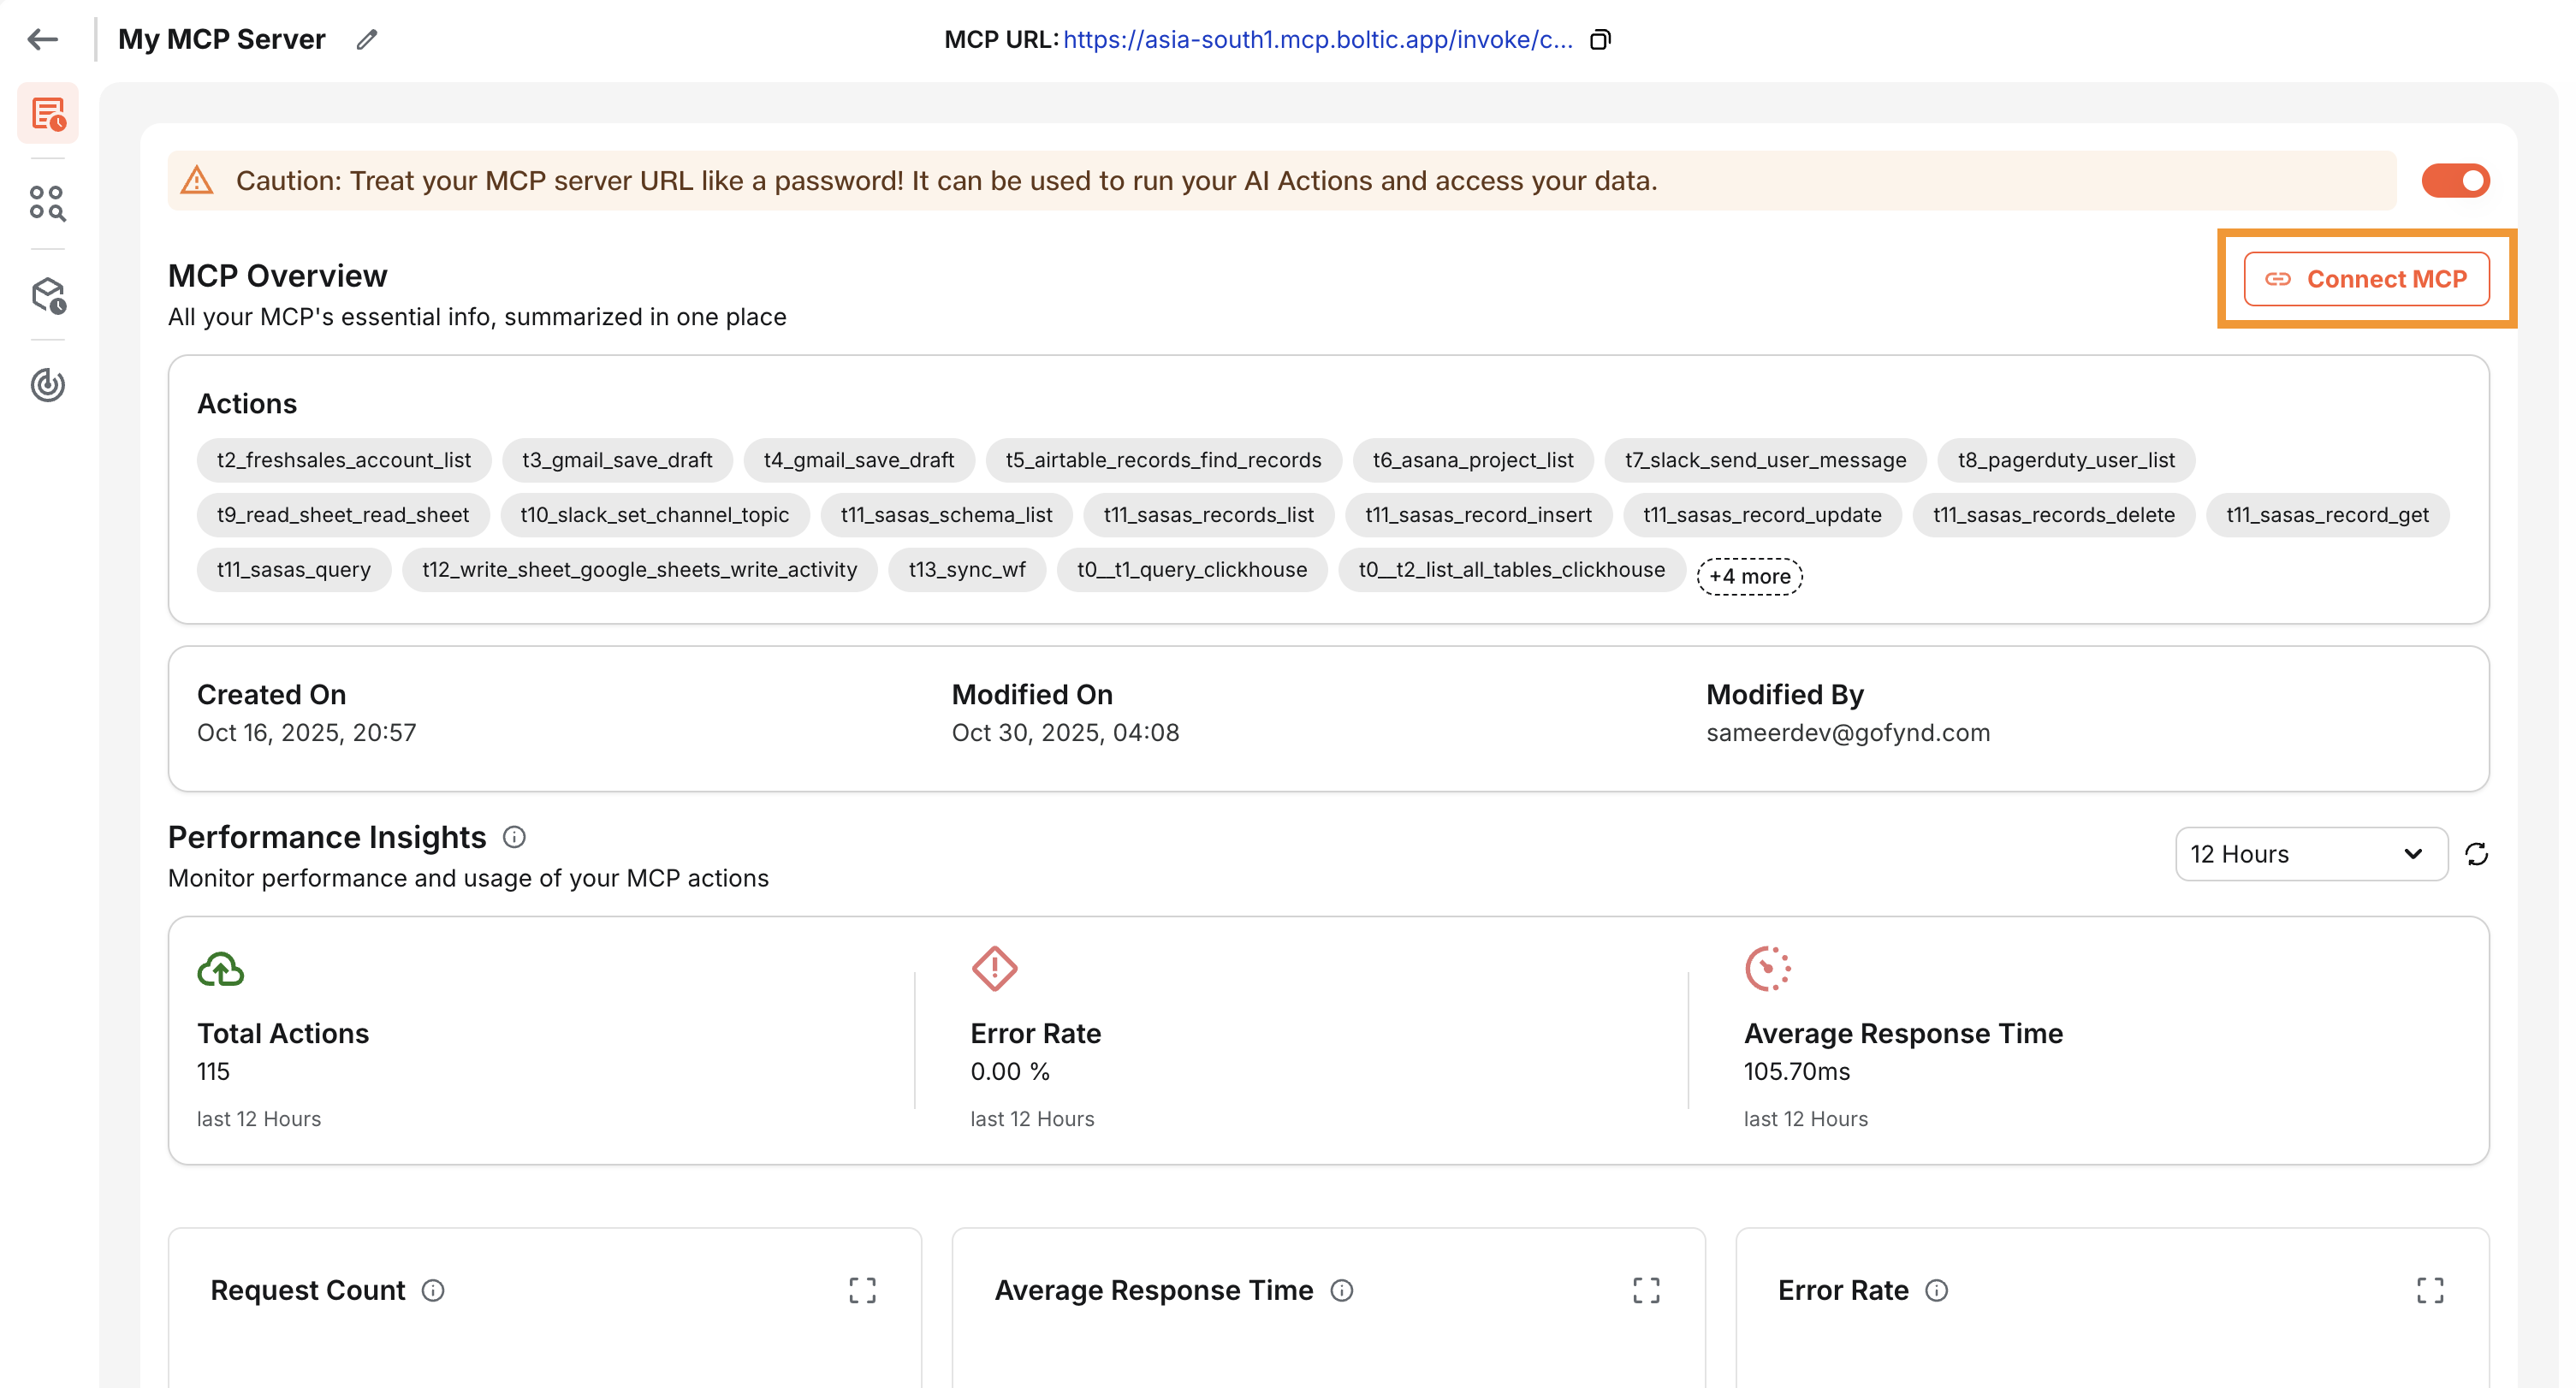Expand the +4 more actions chip
This screenshot has height=1388, width=2576.
pyautogui.click(x=1749, y=576)
